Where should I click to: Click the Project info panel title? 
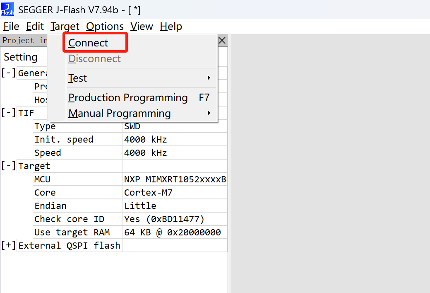click(25, 41)
